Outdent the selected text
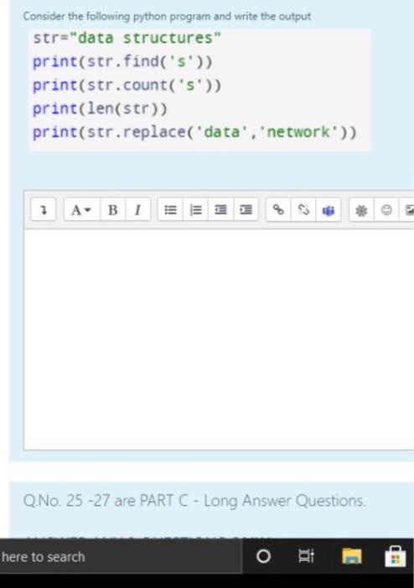Image resolution: width=414 pixels, height=588 pixels. (220, 210)
